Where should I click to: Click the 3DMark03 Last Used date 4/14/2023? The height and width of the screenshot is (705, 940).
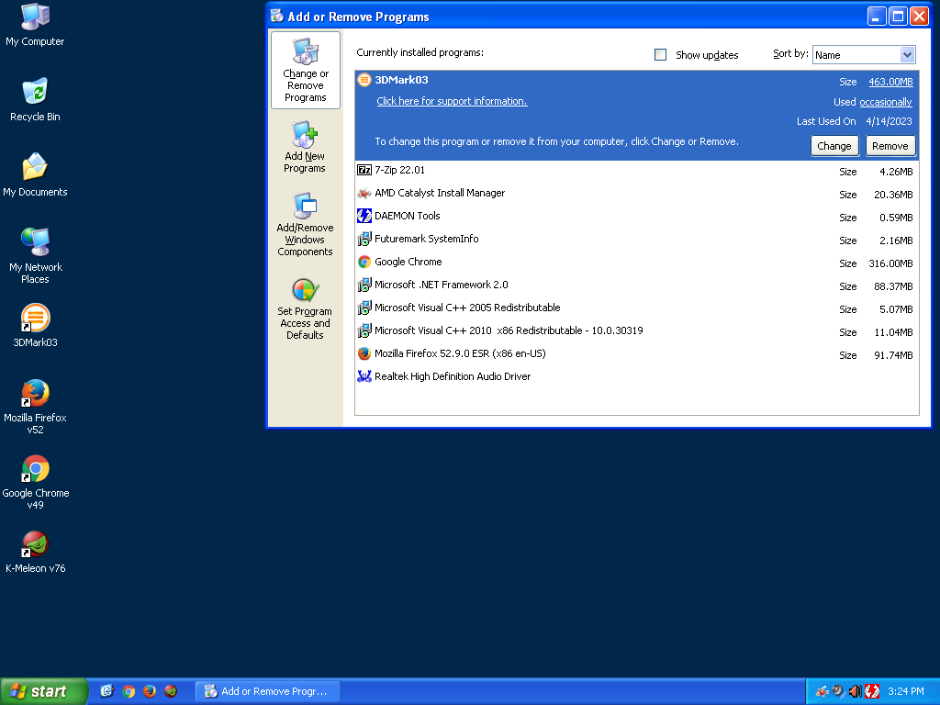pos(889,122)
